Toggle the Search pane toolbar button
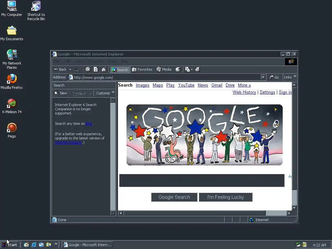Image resolution: width=332 pixels, height=249 pixels. click(x=120, y=69)
